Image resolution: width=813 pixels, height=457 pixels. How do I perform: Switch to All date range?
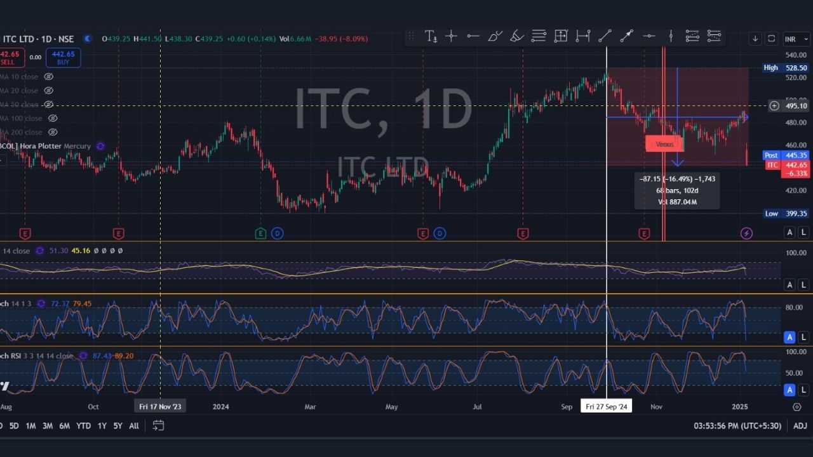click(x=134, y=426)
